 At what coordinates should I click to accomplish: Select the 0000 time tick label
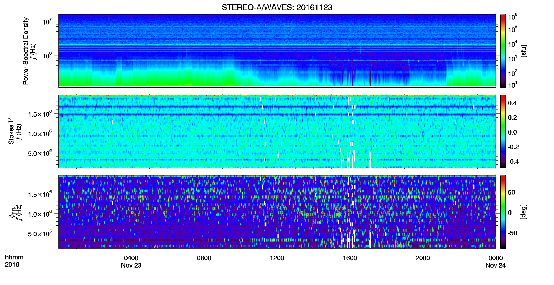(x=496, y=258)
